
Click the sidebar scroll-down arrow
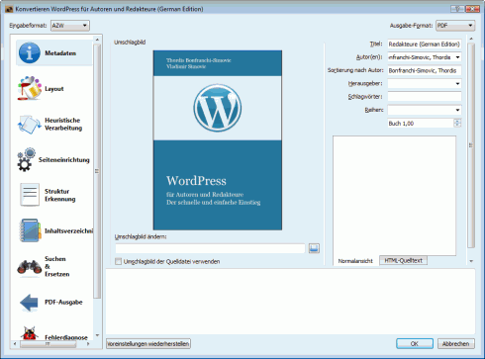tap(97, 335)
